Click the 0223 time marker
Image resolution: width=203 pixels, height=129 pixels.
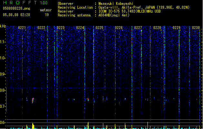pyautogui.click(x=61, y=28)
